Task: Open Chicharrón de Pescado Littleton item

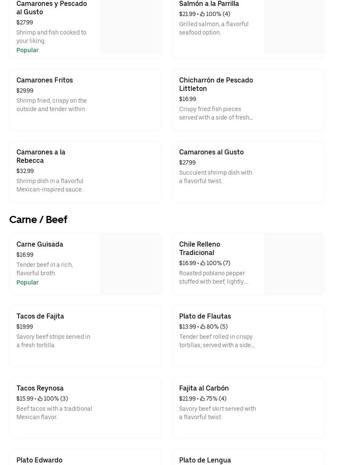Action: [248, 100]
